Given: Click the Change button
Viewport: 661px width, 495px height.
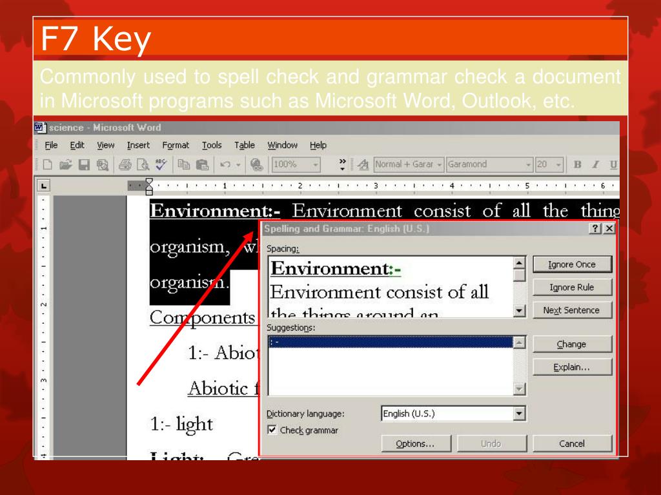Looking at the screenshot, I should tap(572, 344).
